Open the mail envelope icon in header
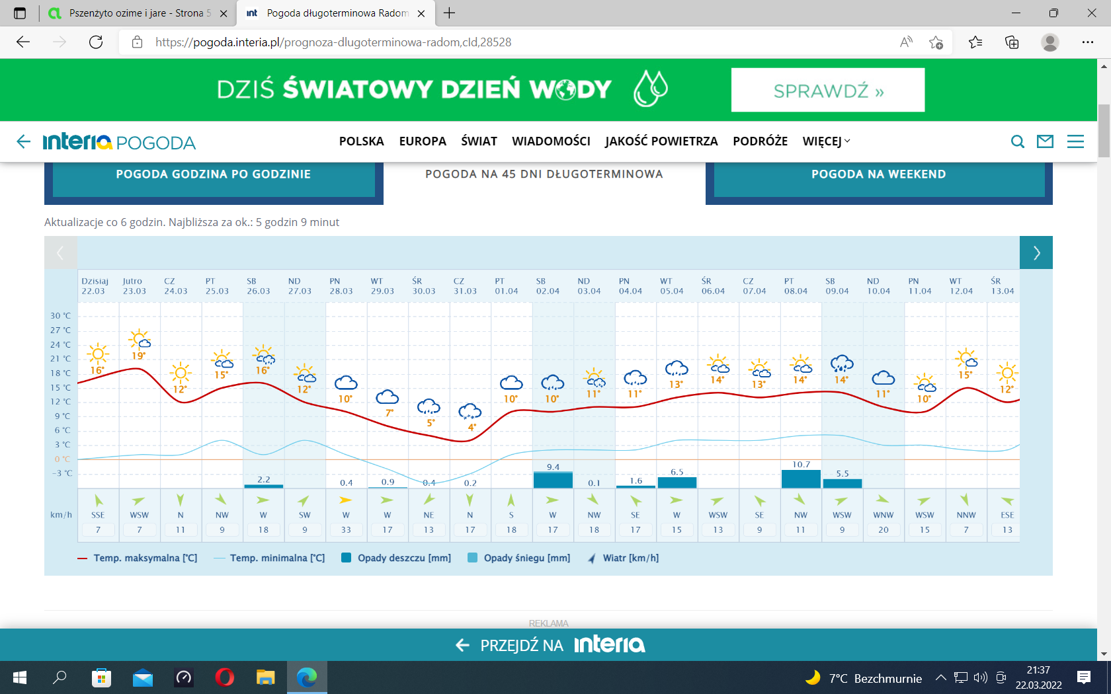 point(1045,141)
